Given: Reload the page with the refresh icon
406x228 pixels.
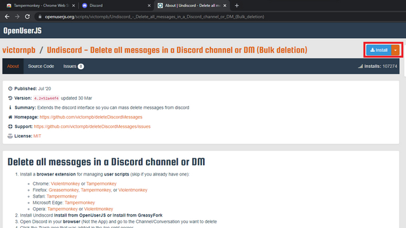Looking at the screenshot, I should [27, 16].
